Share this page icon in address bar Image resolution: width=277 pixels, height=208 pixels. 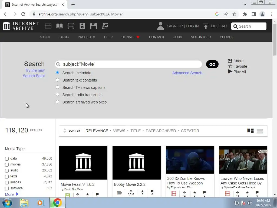(x=226, y=14)
